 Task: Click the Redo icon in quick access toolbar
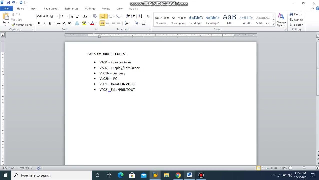(x=21, y=3)
